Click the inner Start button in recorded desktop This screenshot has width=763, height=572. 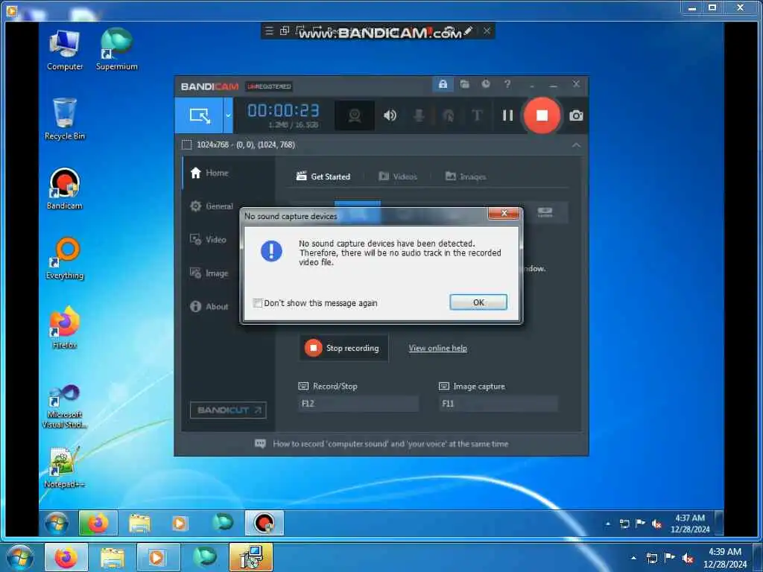(57, 524)
